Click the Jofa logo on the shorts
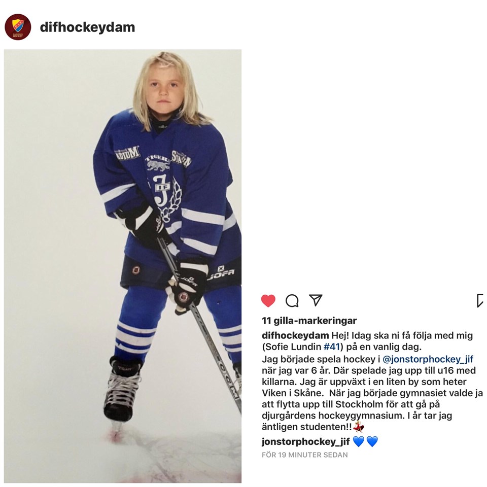The height and width of the screenshot is (487, 487). click(221, 273)
